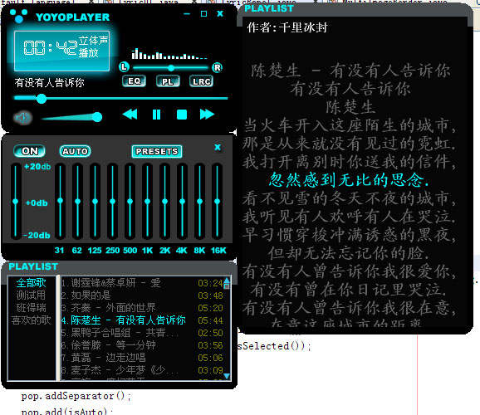Maximize the YOYOPLAYER window
The image size is (480, 415).
point(203,13)
